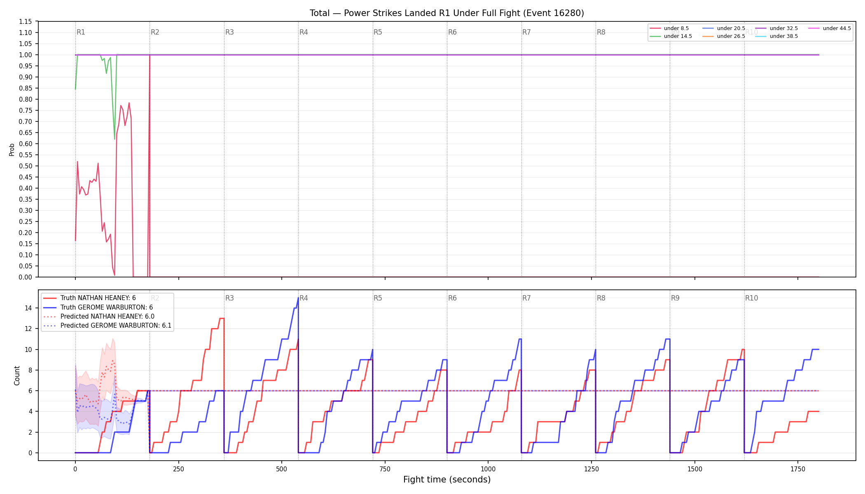
Task: Click the 0.00 tick on the Prob axis
Action: point(26,277)
